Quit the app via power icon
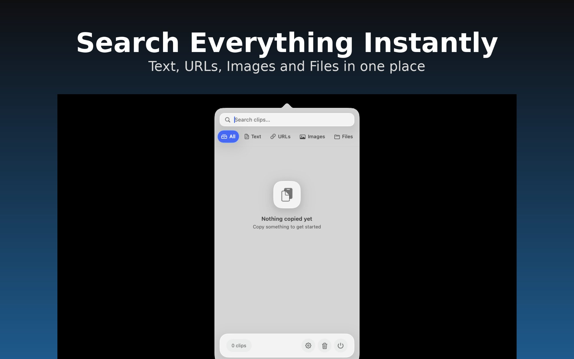This screenshot has height=359, width=574. pos(341,346)
